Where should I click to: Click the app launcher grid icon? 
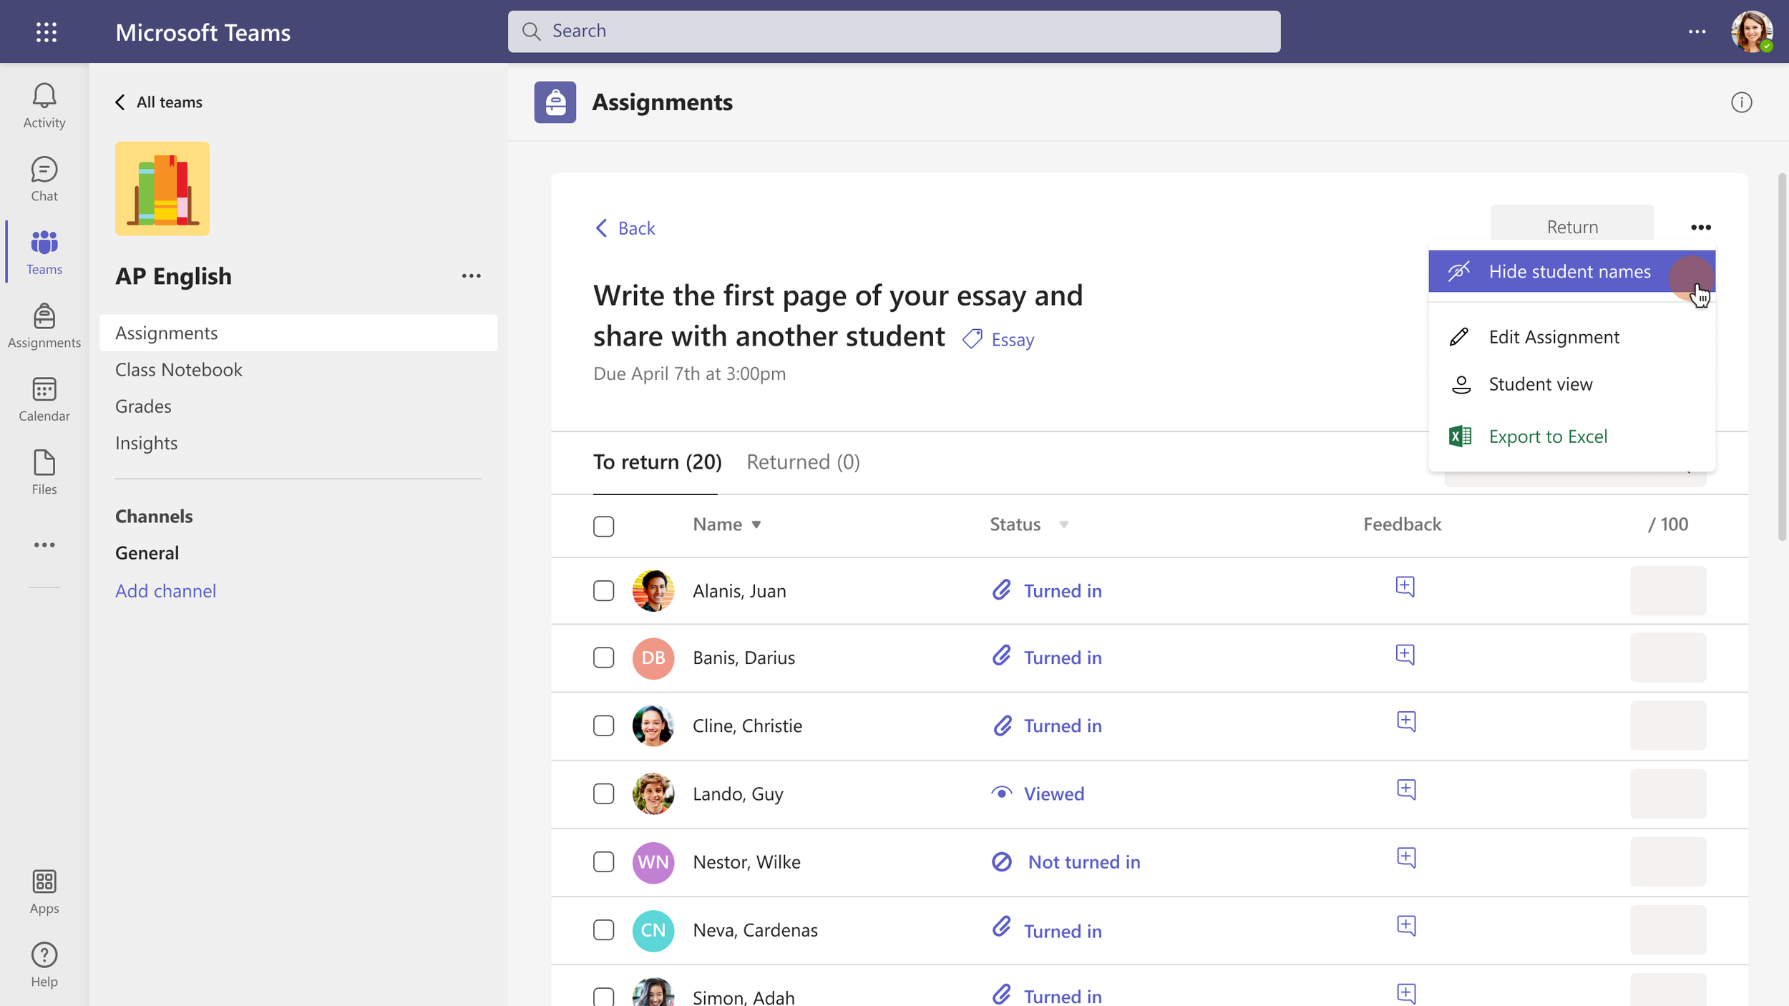pyautogui.click(x=47, y=31)
